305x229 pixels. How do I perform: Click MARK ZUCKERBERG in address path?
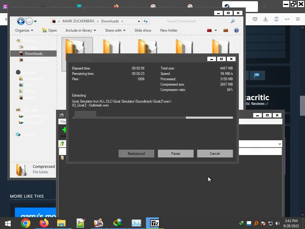click(78, 21)
